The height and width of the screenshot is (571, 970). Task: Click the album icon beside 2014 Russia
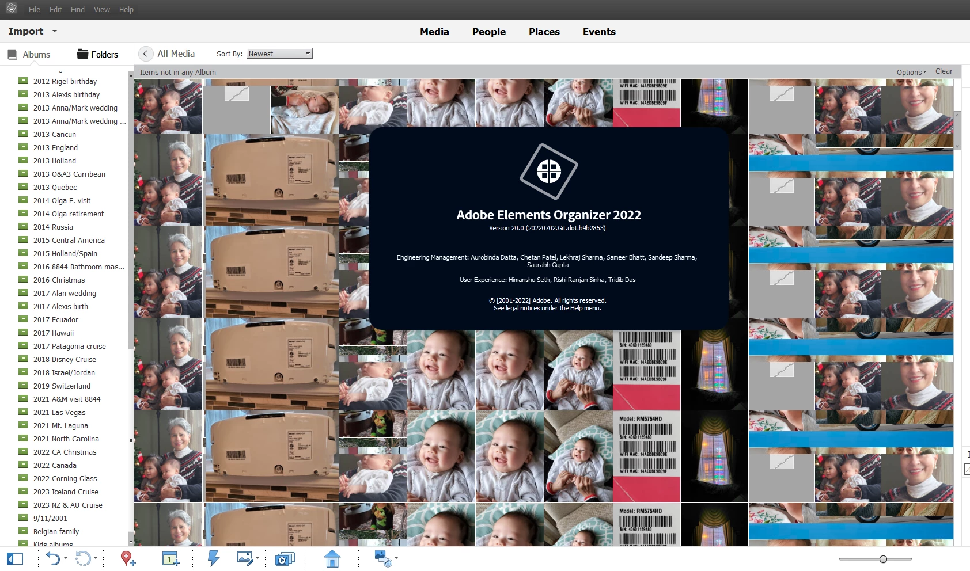(x=23, y=226)
